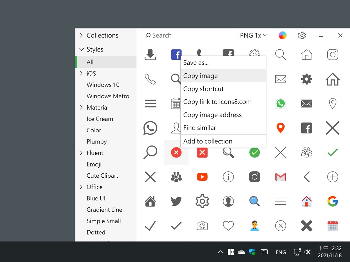This screenshot has width=350, height=262.
Task: Select the filled dark Instagram icon
Action: (255, 177)
